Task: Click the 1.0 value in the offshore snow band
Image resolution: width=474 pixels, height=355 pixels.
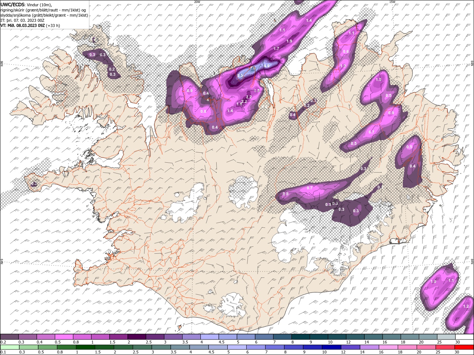Action: 434,282
